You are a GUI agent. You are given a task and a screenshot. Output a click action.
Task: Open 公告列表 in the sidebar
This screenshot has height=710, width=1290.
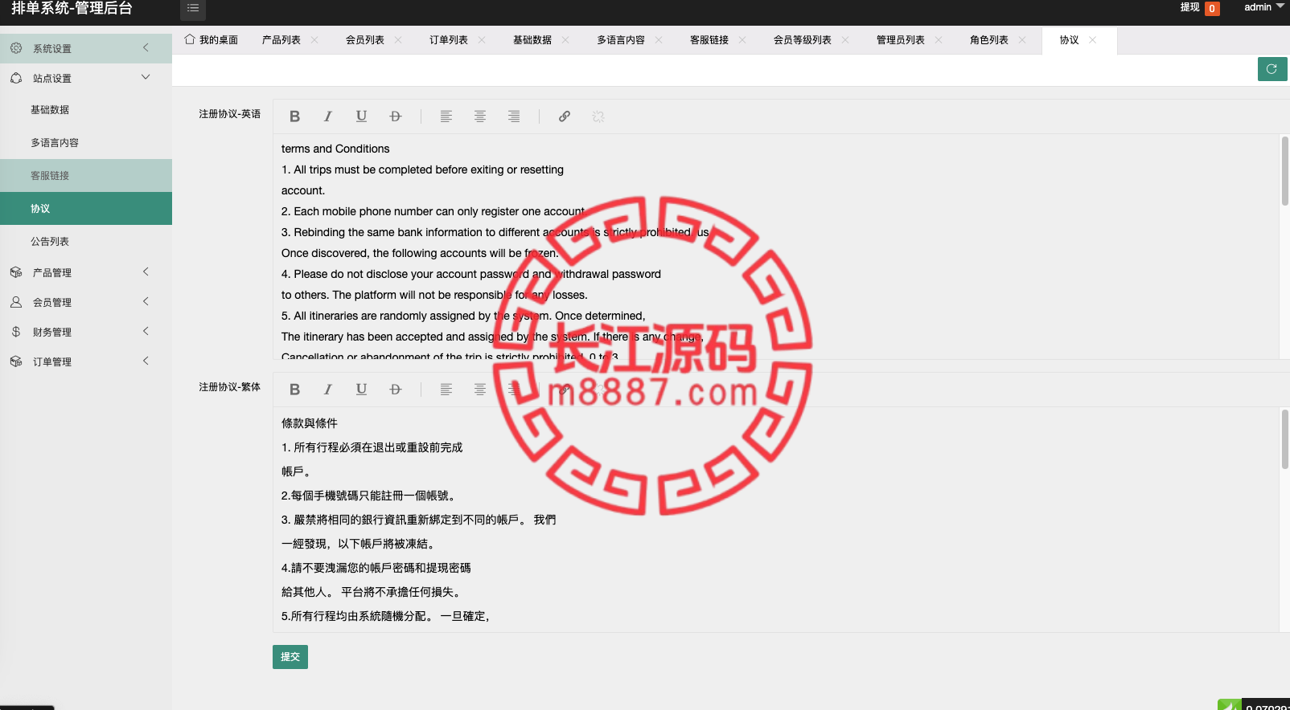[86, 242]
